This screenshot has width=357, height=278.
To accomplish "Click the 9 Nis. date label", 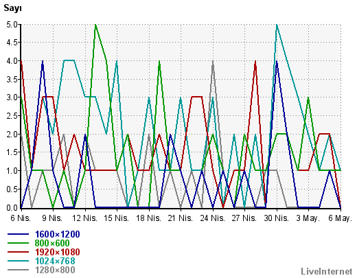I will pyautogui.click(x=52, y=218).
